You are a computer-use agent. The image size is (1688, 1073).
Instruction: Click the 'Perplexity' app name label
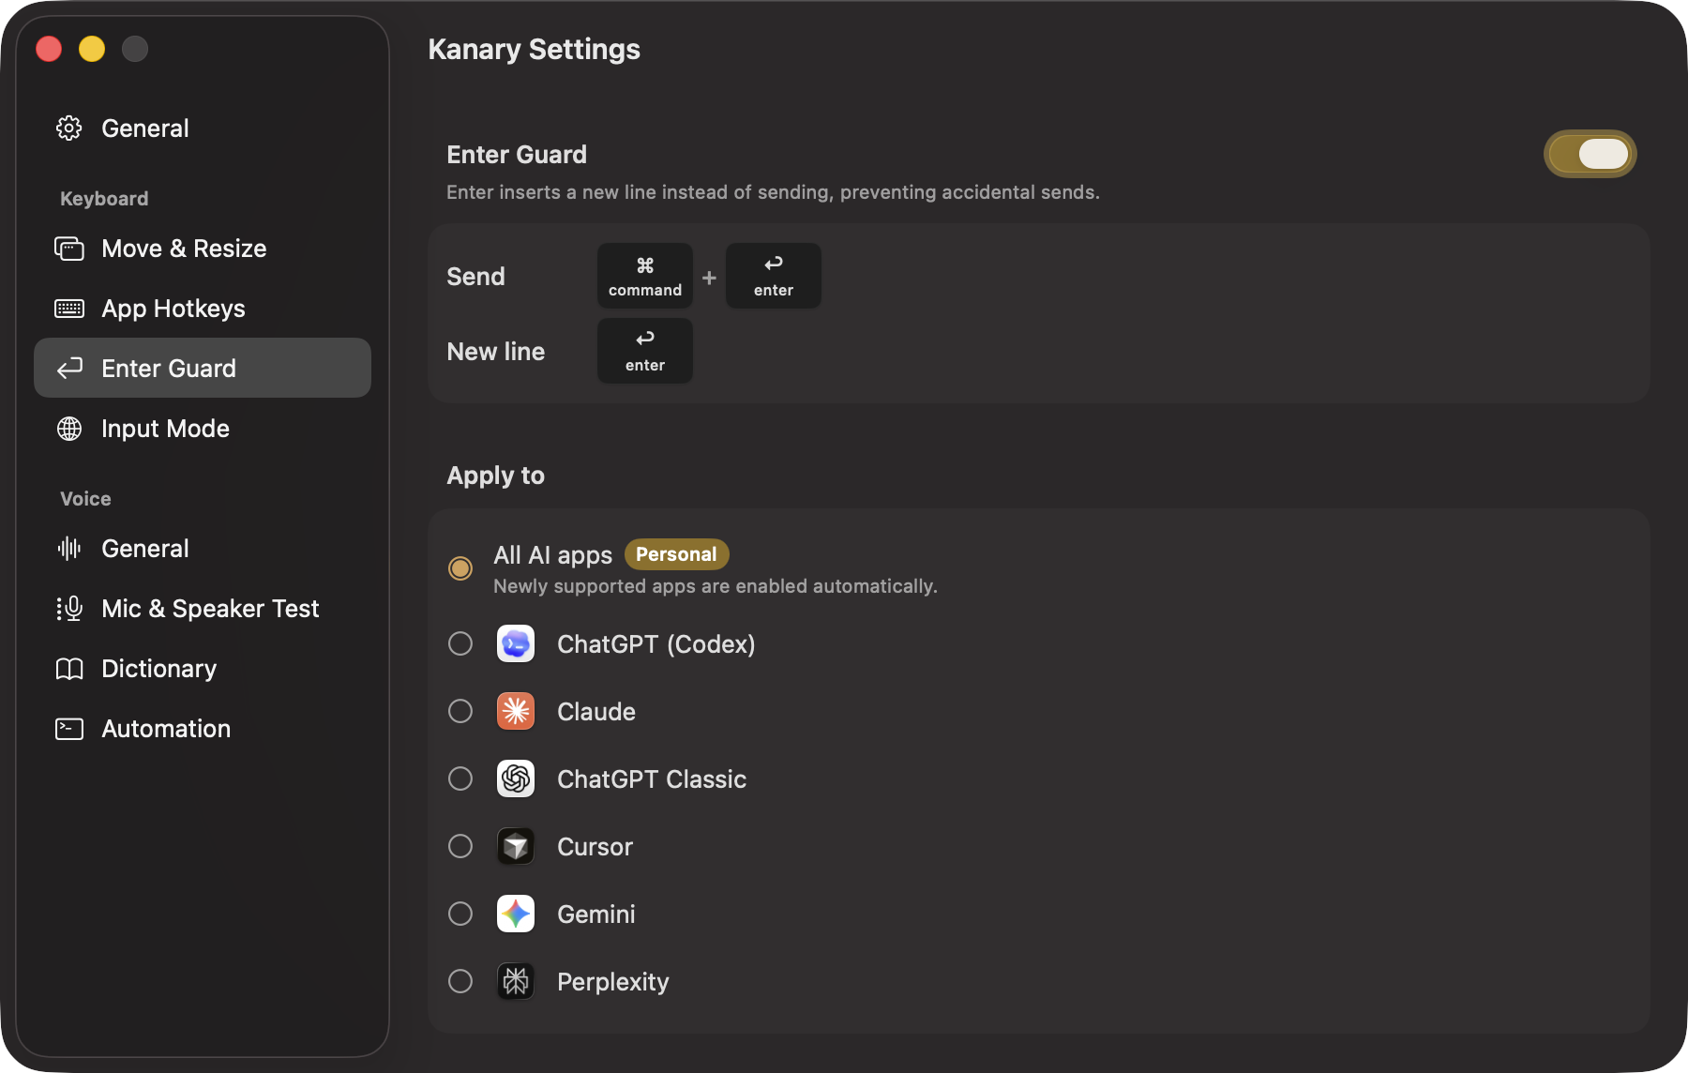coord(613,982)
